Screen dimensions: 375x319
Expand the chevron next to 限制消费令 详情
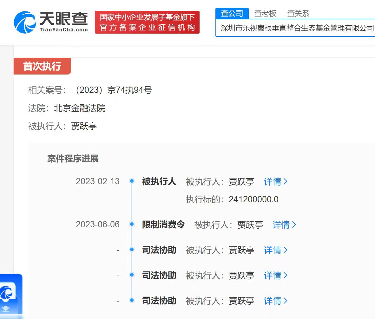295,225
